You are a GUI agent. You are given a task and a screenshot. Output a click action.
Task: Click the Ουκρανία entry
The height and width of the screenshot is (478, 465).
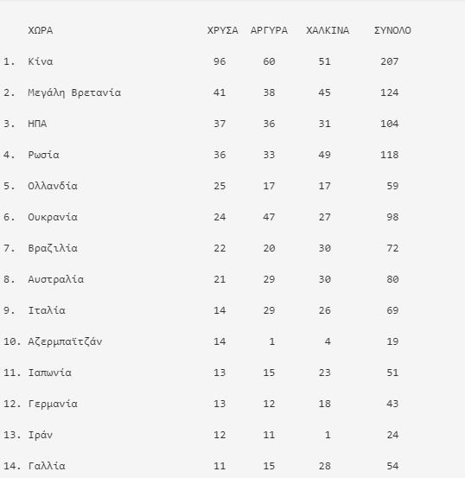point(53,217)
